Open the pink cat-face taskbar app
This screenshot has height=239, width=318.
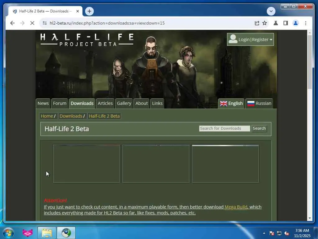coord(28,233)
